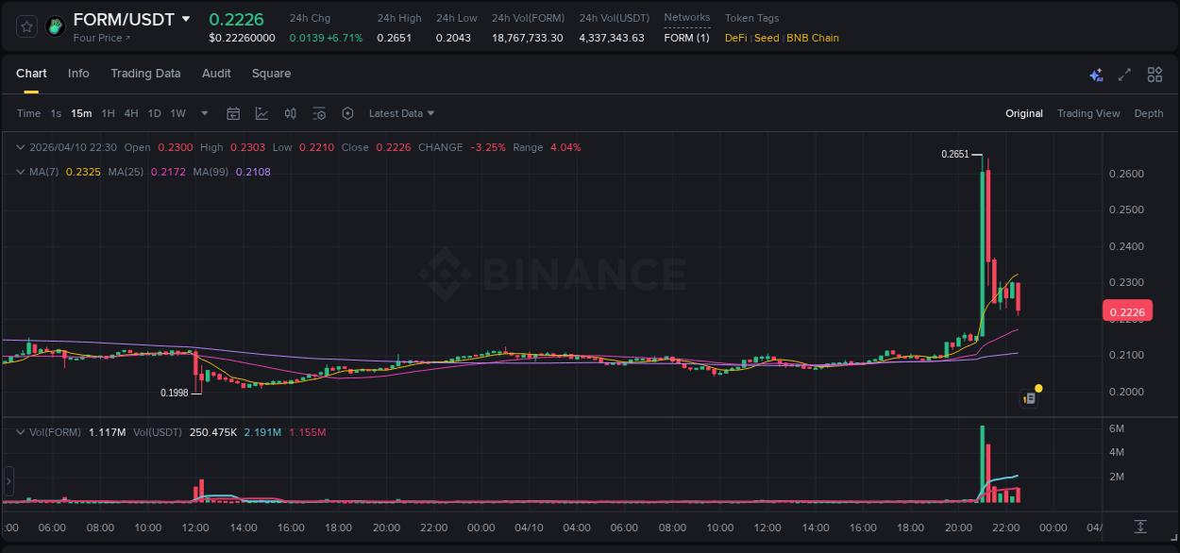Image resolution: width=1180 pixels, height=553 pixels.
Task: Switch to Trading View mode
Action: pyautogui.click(x=1088, y=113)
